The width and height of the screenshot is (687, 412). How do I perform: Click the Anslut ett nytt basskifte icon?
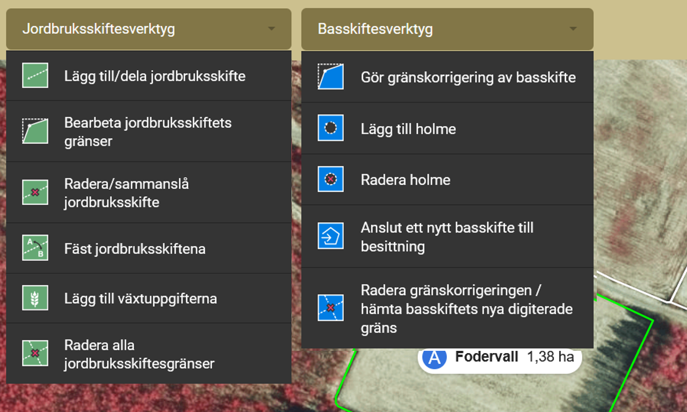click(330, 236)
